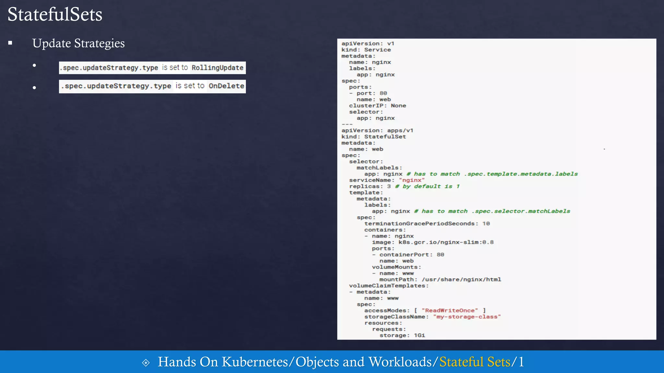This screenshot has height=373, width=664.
Task: Click the 'volumeClaimTemplates:' line
Action: point(389,286)
